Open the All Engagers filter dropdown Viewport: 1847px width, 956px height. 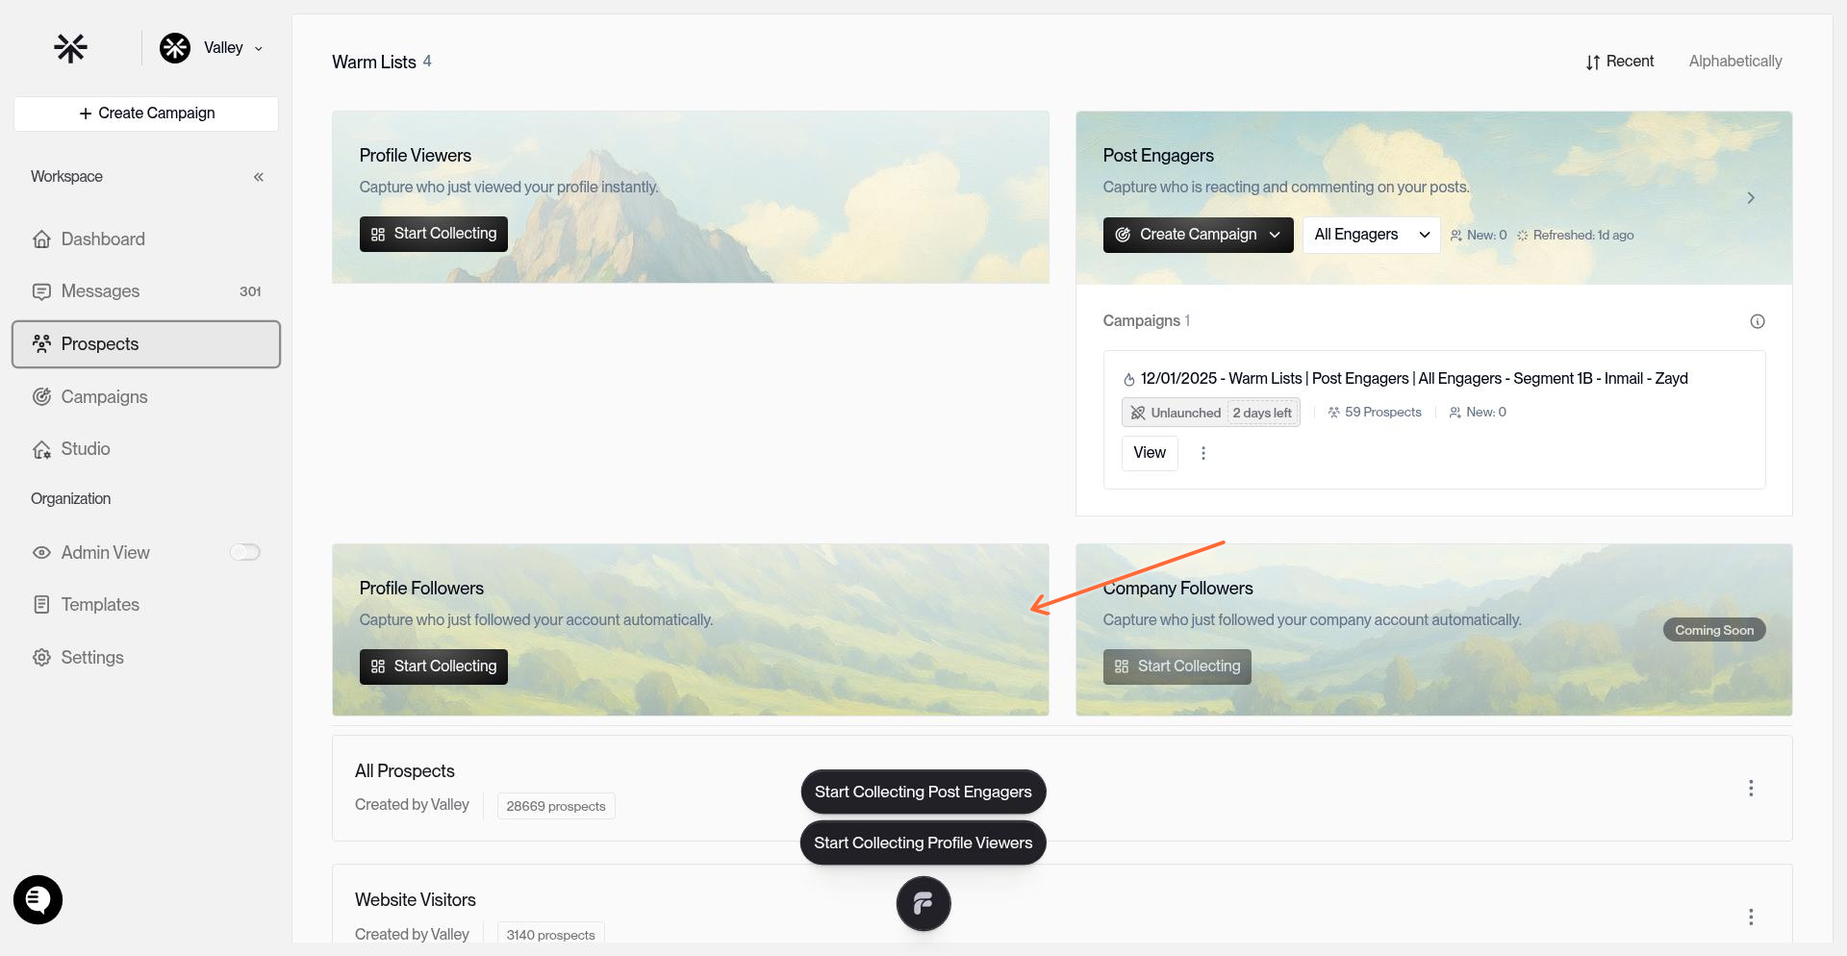point(1371,235)
